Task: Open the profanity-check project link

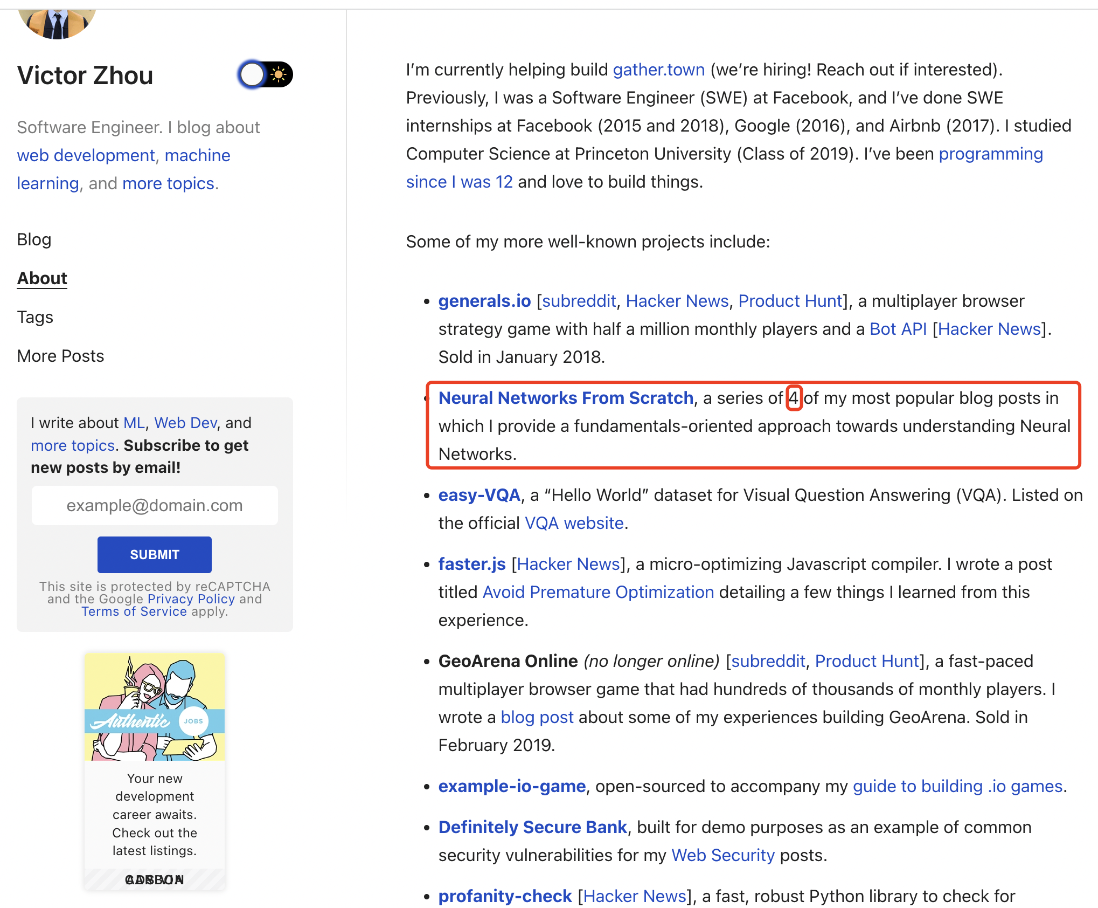Action: tap(505, 896)
